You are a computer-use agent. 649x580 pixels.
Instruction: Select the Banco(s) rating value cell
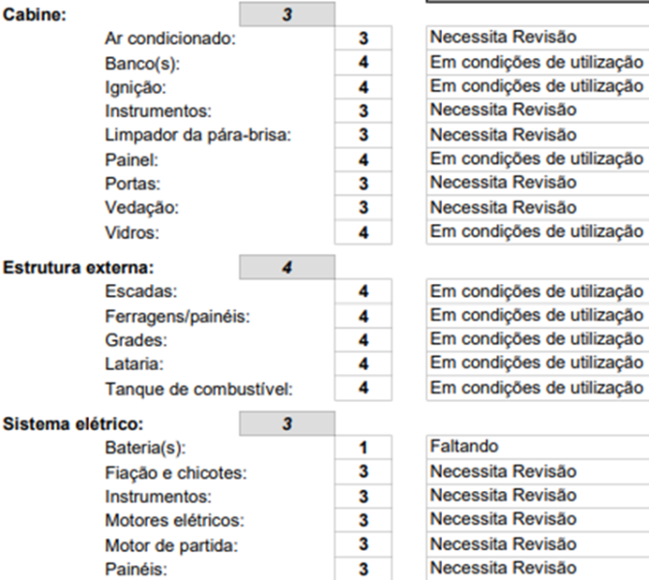click(363, 63)
